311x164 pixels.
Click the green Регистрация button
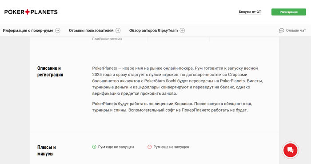(289, 12)
